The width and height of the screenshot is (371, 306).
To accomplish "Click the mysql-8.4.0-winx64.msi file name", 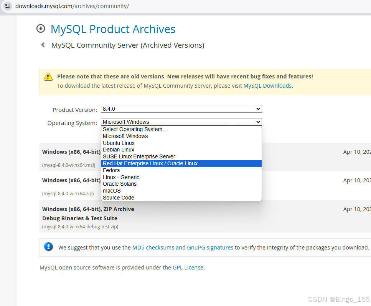I will coord(69,165).
